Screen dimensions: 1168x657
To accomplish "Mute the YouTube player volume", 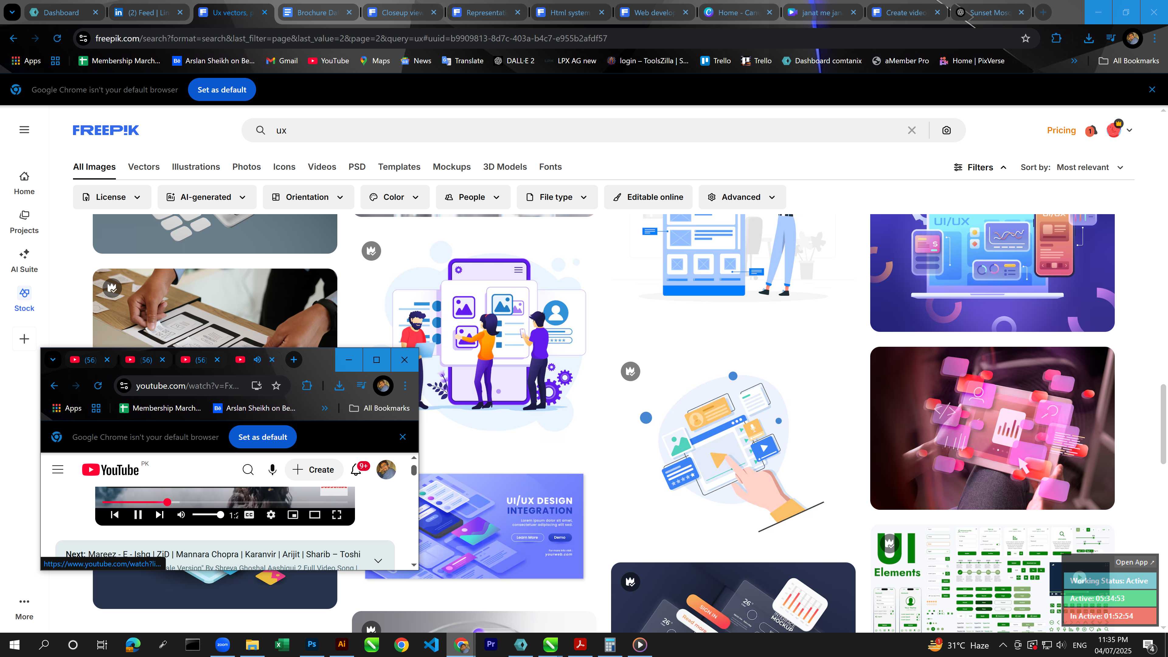I will click(181, 515).
